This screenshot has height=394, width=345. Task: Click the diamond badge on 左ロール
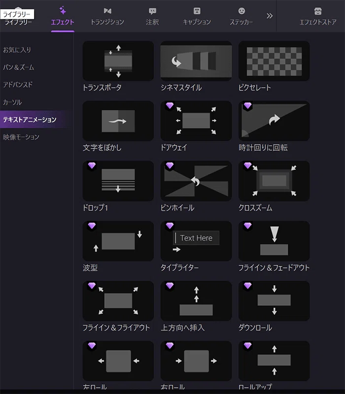point(92,346)
